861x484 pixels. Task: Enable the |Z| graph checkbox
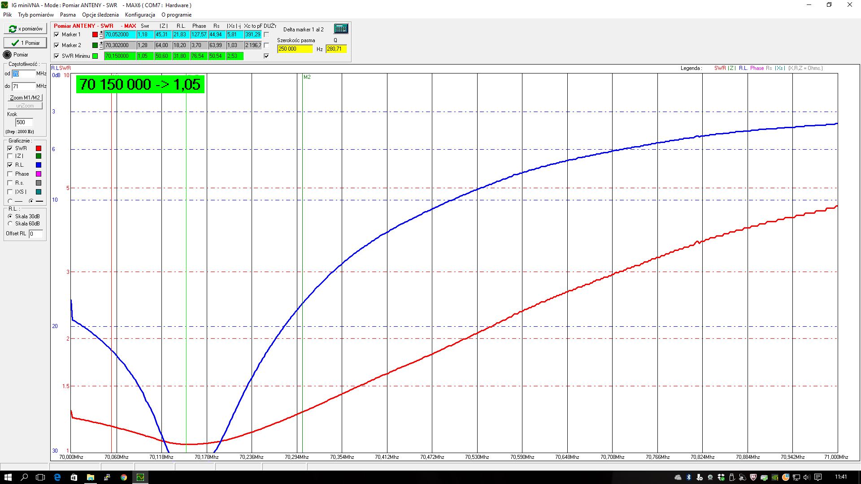pos(10,156)
